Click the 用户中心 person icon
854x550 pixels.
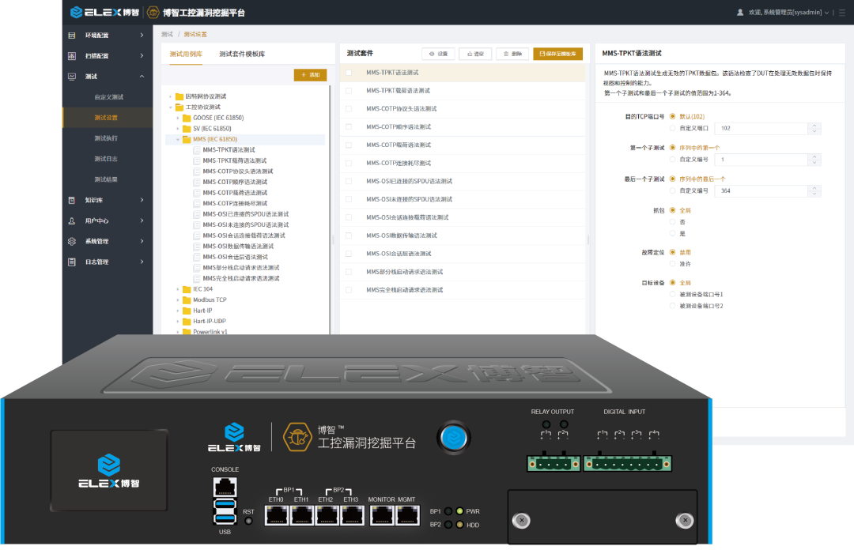point(72,221)
